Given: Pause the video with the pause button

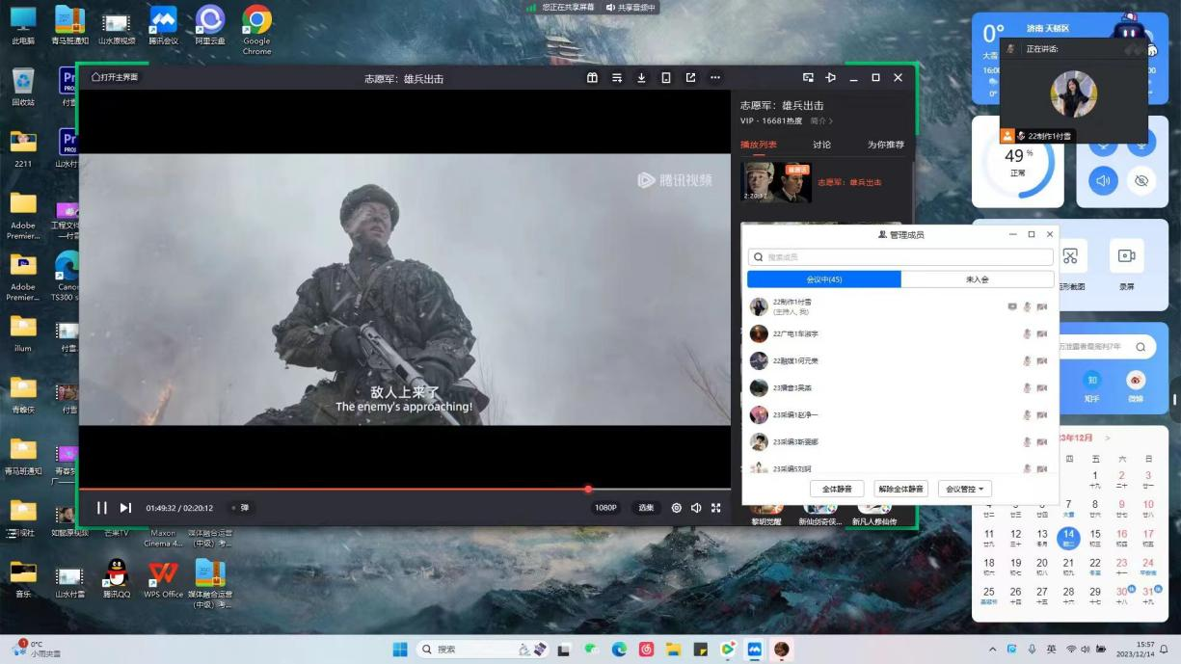Looking at the screenshot, I should (x=102, y=508).
